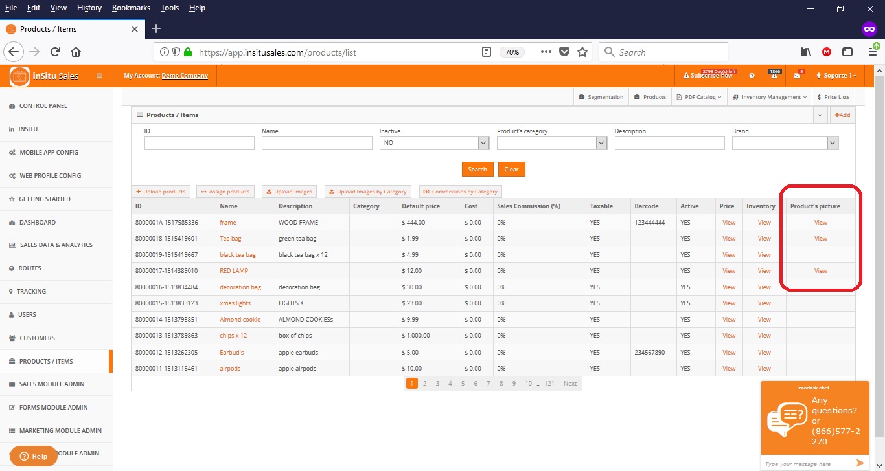885x471 pixels.
Task: Open the Tea bag product link
Action: [x=230, y=239]
